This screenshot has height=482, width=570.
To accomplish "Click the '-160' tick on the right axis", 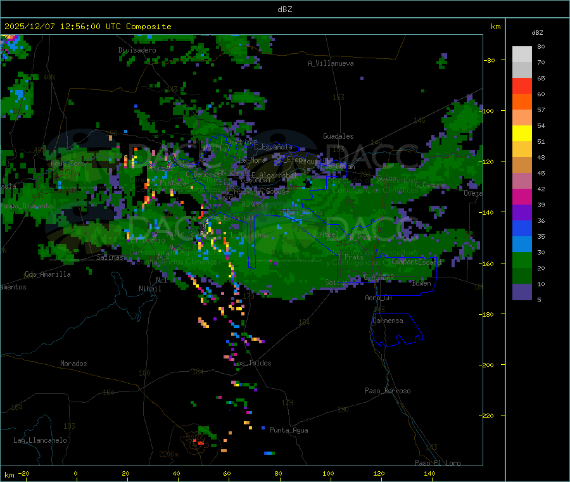I will tap(488, 263).
